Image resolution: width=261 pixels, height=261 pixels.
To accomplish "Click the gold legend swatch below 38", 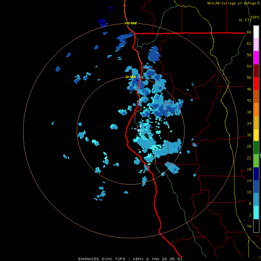I will coord(256,123).
